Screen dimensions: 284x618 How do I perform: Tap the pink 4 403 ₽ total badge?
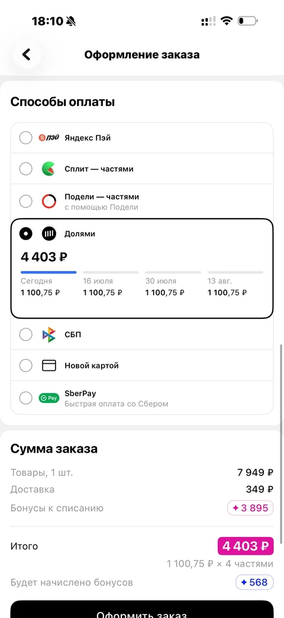click(246, 546)
